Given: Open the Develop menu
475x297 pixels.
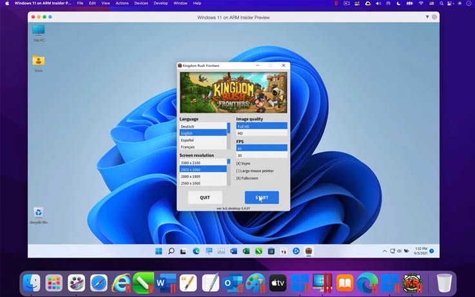Looking at the screenshot, I should (x=160, y=3).
